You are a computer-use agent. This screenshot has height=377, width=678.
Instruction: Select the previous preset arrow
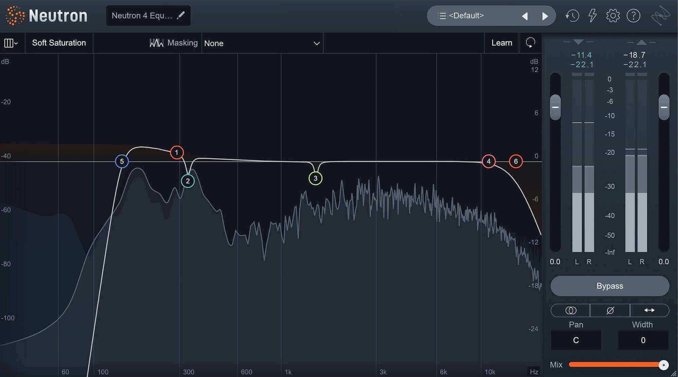525,16
